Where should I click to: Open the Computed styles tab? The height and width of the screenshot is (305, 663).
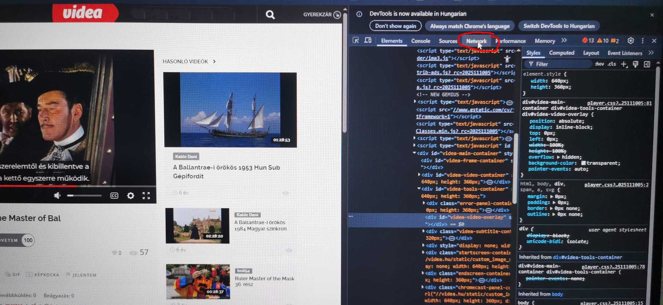click(x=561, y=53)
